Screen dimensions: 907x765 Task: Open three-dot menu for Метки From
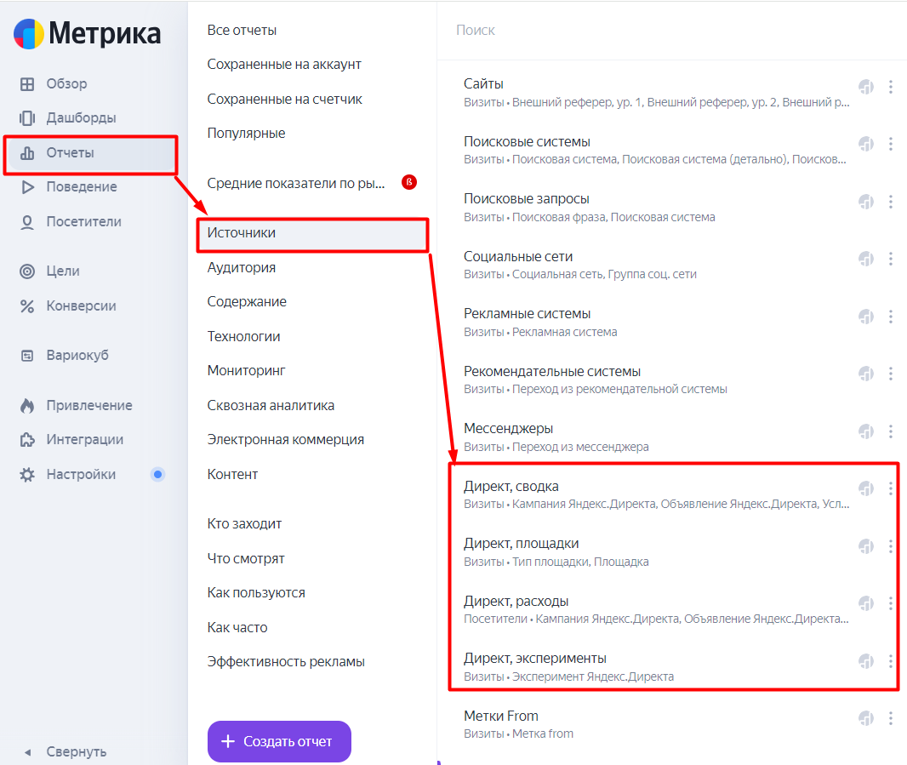point(890,718)
